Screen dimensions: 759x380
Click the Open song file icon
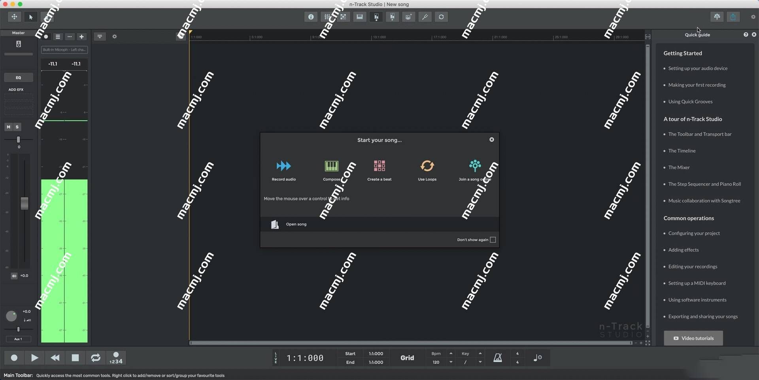pos(275,225)
